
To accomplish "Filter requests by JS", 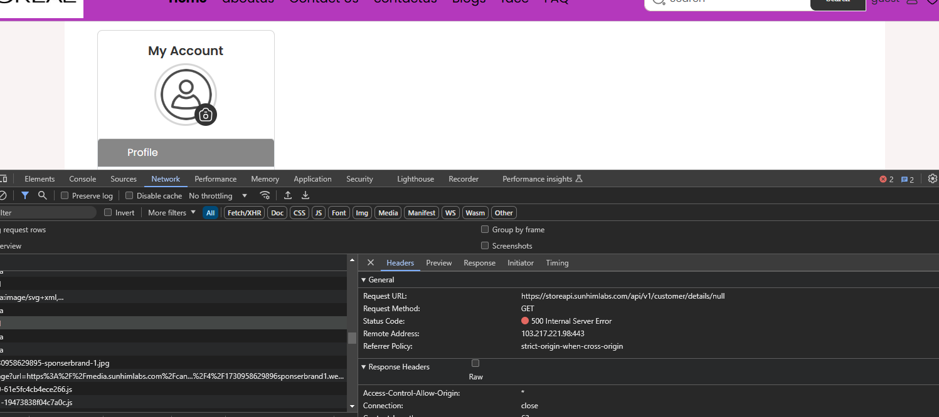I will pyautogui.click(x=319, y=213).
